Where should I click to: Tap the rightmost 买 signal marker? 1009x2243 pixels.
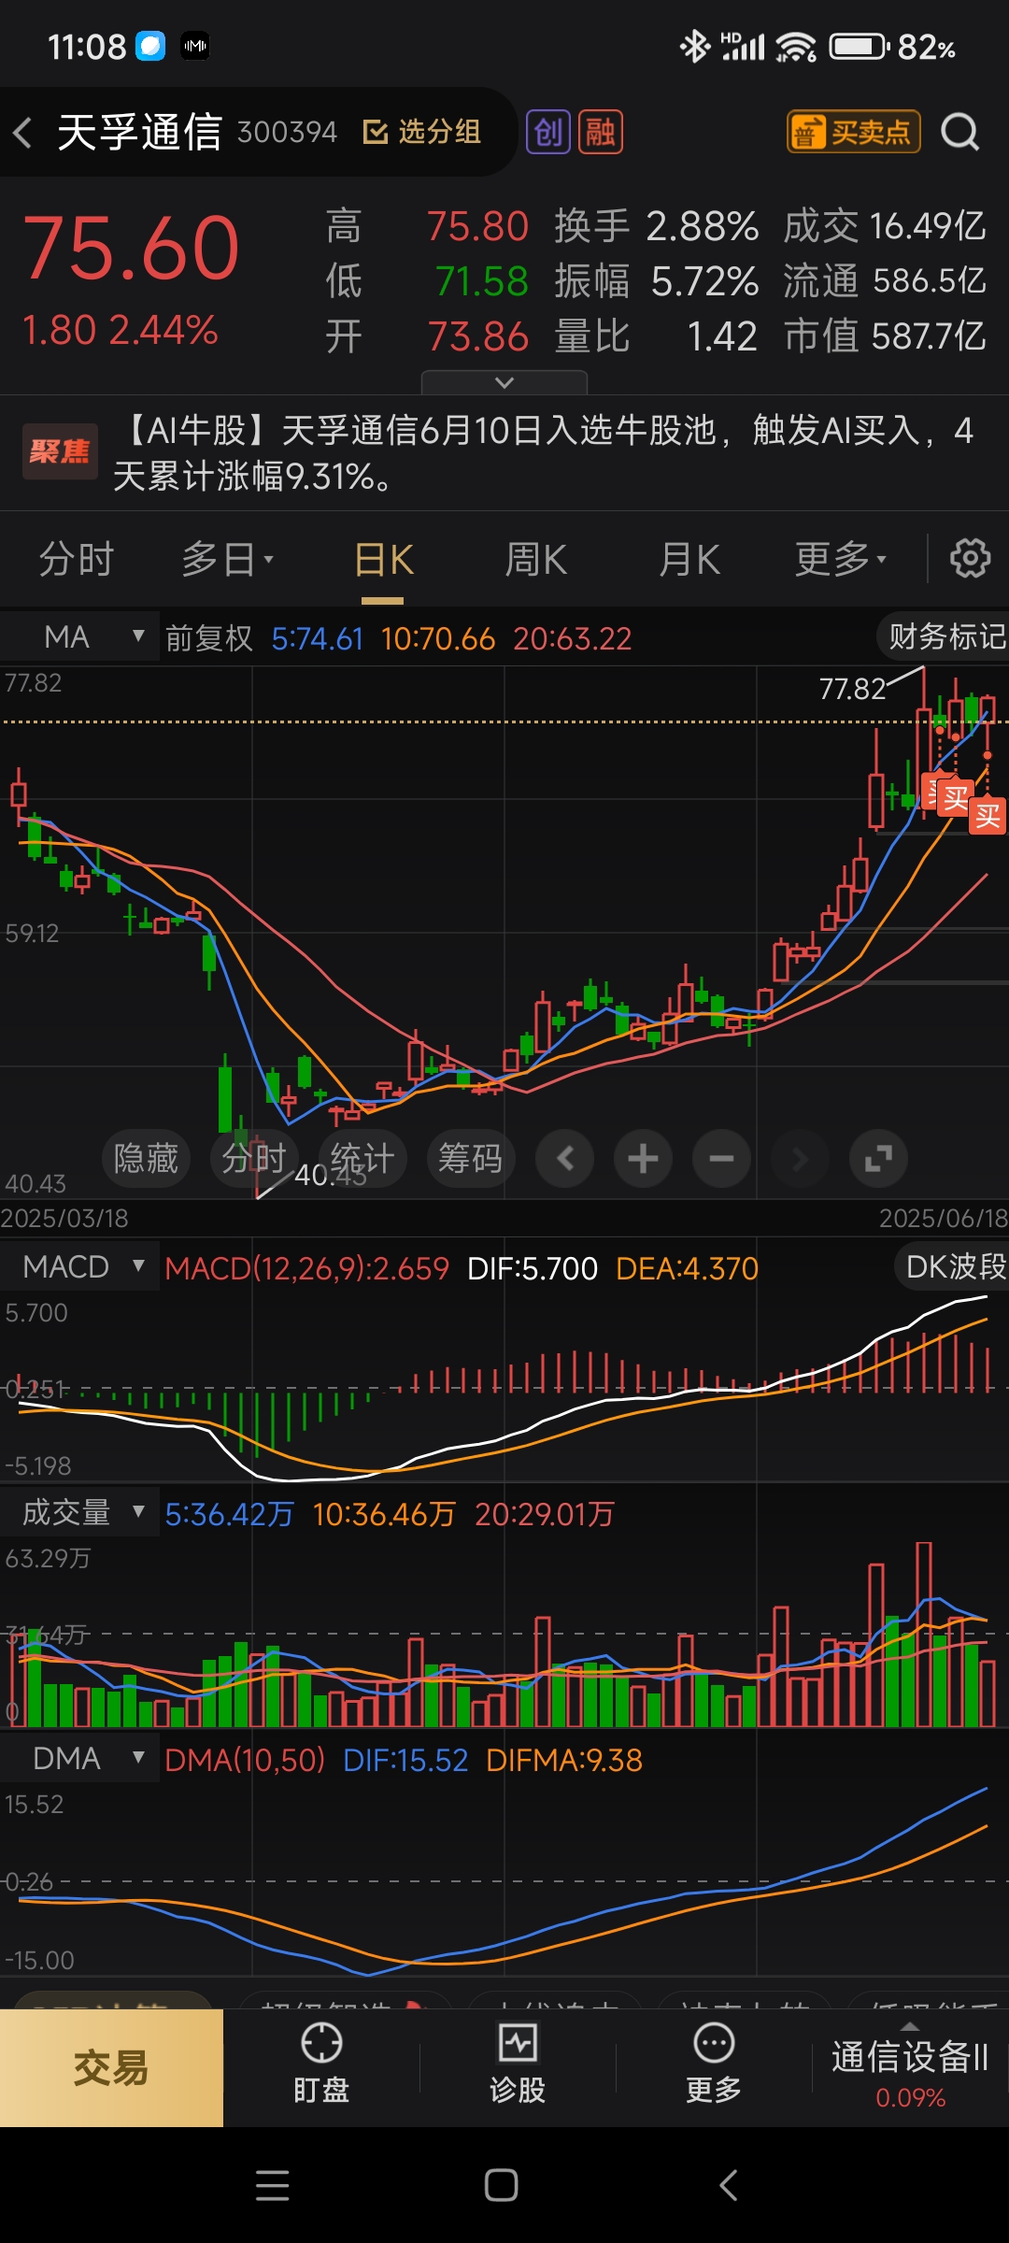(x=988, y=816)
